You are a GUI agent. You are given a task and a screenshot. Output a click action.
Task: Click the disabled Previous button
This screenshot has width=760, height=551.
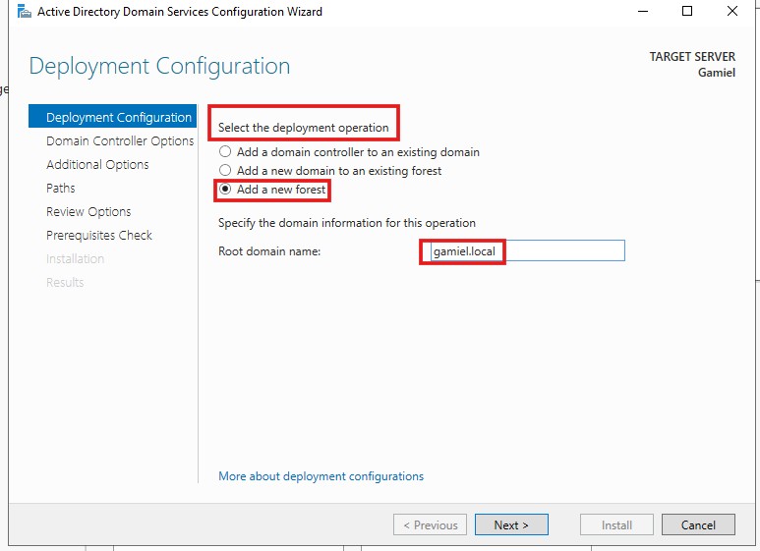click(x=430, y=524)
